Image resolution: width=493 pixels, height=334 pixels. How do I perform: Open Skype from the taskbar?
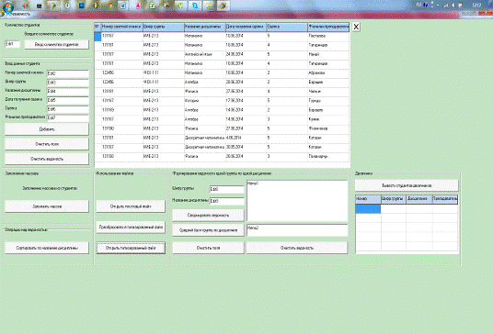pos(195,6)
